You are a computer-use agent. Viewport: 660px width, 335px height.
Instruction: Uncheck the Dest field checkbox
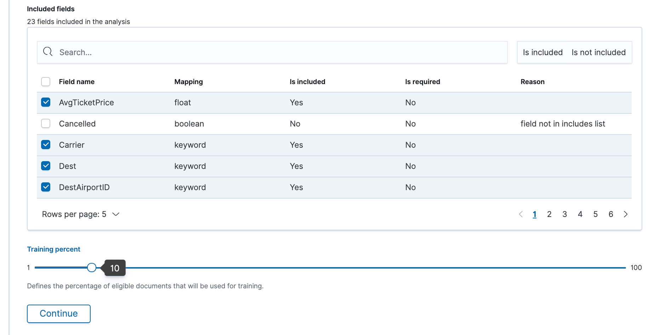[45, 166]
